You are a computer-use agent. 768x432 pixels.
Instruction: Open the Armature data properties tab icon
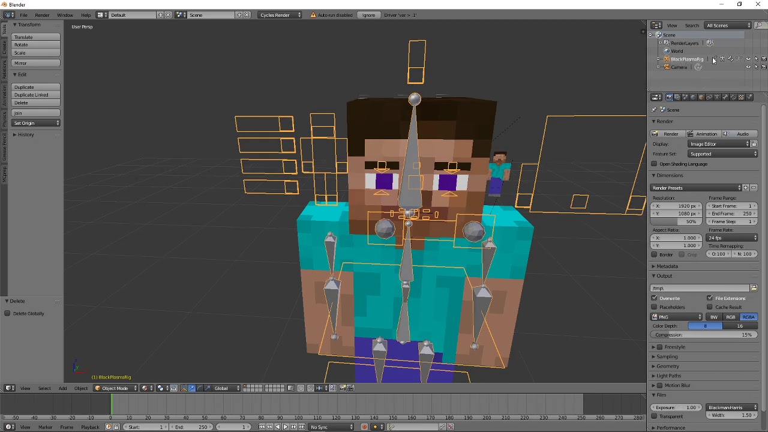click(x=717, y=97)
